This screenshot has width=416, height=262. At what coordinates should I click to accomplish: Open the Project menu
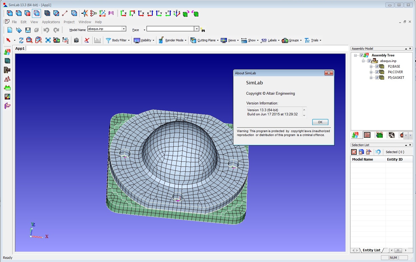[x=69, y=22]
